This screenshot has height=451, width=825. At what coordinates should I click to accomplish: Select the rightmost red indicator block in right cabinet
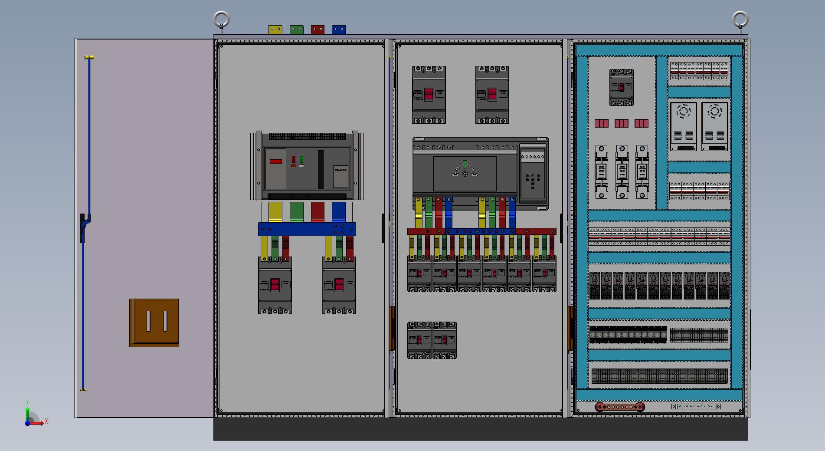pos(642,123)
